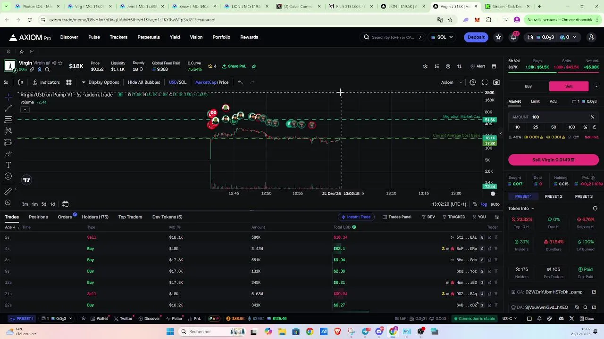Select the chart zoom-in tool
Image resolution: width=604 pixels, height=339 pixels.
pos(8,203)
